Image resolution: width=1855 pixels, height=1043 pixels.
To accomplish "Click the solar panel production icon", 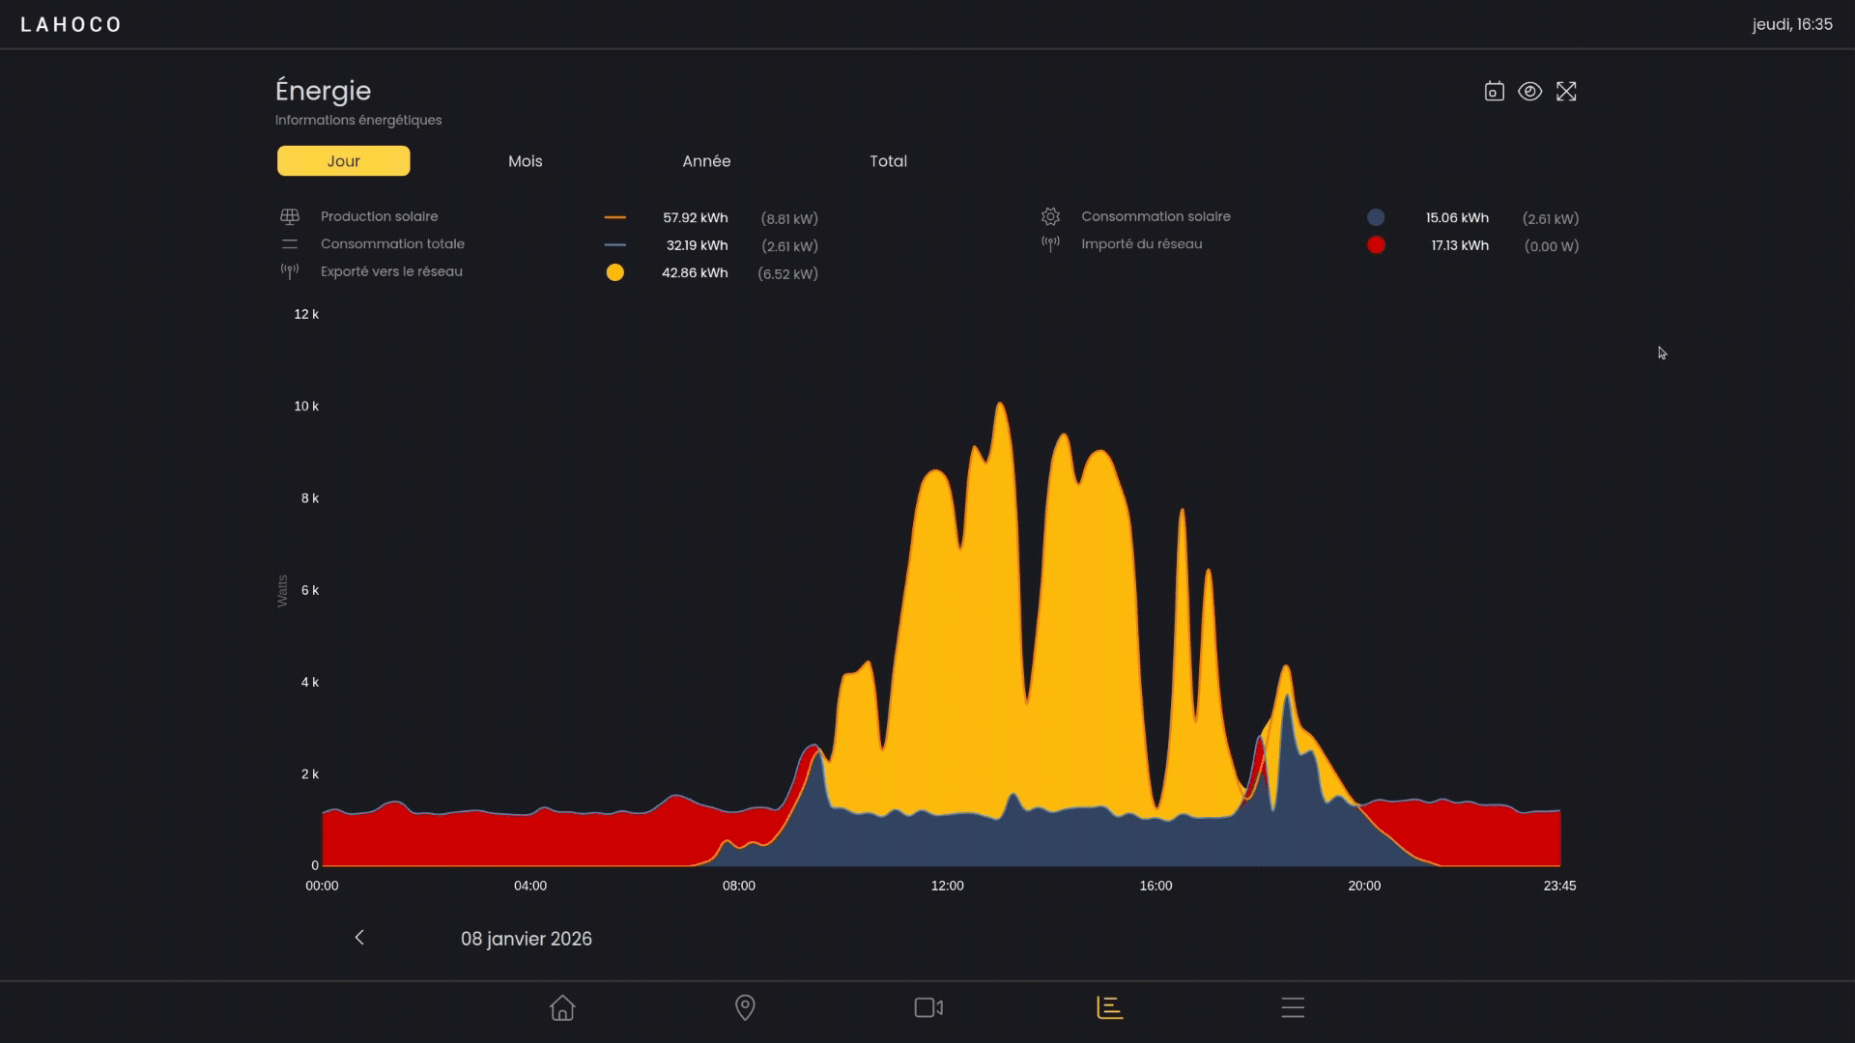I will (290, 217).
